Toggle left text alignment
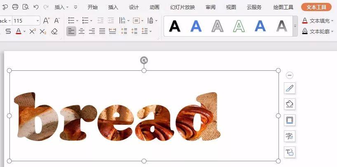Viewport: 337px width, 167px height. pyautogui.click(x=71, y=31)
